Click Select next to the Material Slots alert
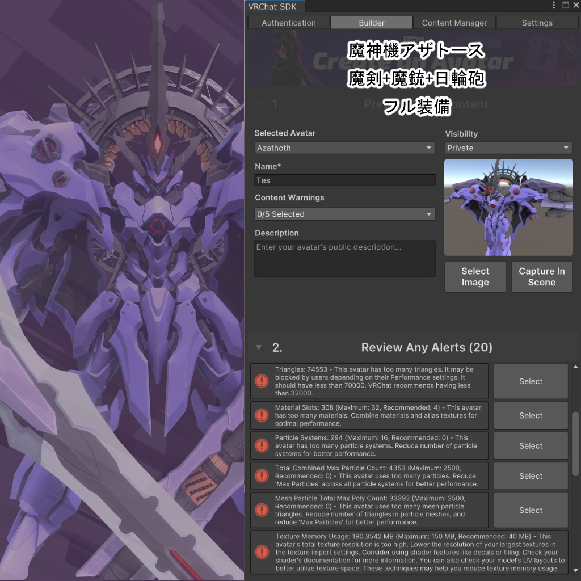The height and width of the screenshot is (581, 581). 531,415
